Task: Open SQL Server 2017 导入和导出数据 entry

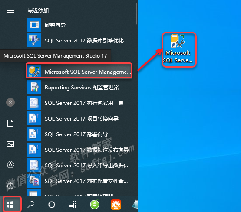Action: coord(87,166)
